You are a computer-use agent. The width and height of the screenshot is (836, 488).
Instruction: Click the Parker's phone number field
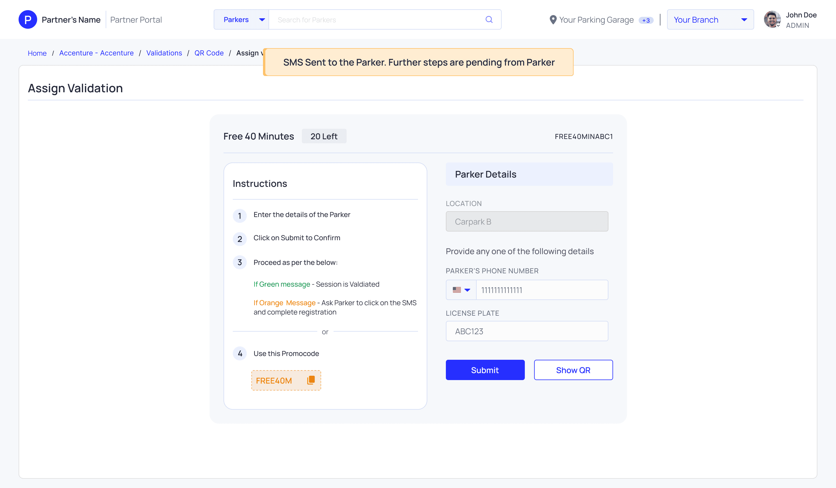[x=541, y=290]
